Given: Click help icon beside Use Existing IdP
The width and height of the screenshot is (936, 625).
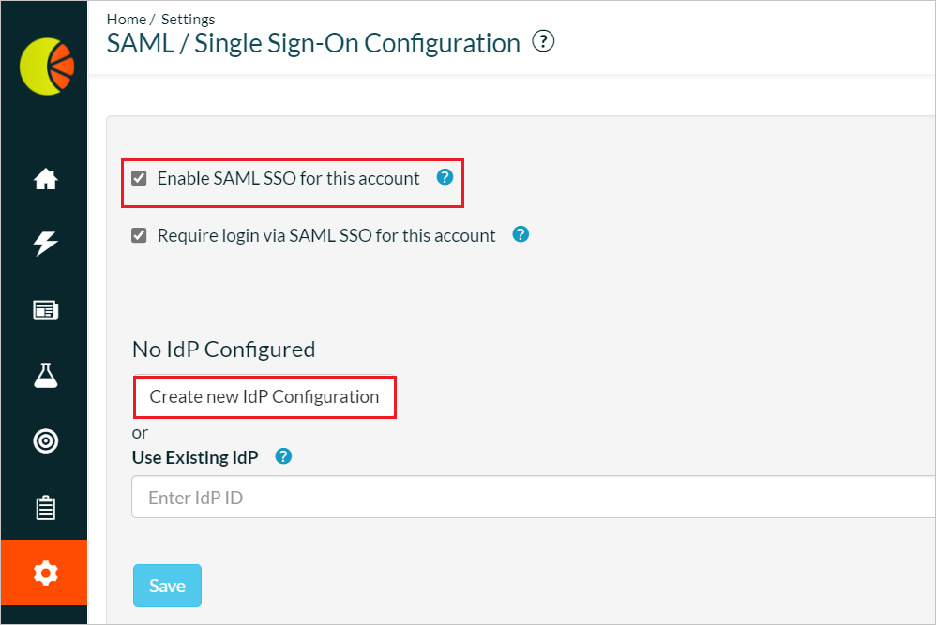Looking at the screenshot, I should pos(282,456).
